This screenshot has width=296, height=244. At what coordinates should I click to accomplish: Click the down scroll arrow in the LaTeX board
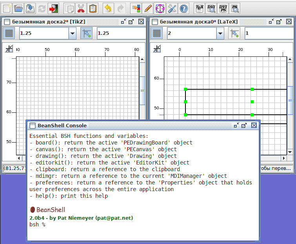[x=290, y=152]
